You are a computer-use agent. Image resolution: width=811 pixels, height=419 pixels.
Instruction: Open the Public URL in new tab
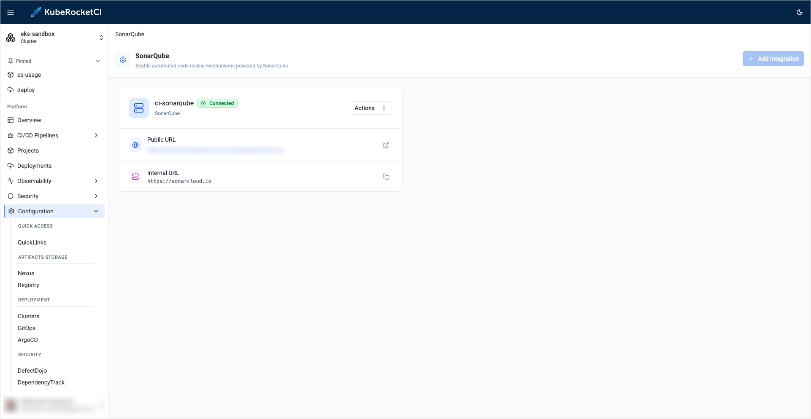(386, 145)
